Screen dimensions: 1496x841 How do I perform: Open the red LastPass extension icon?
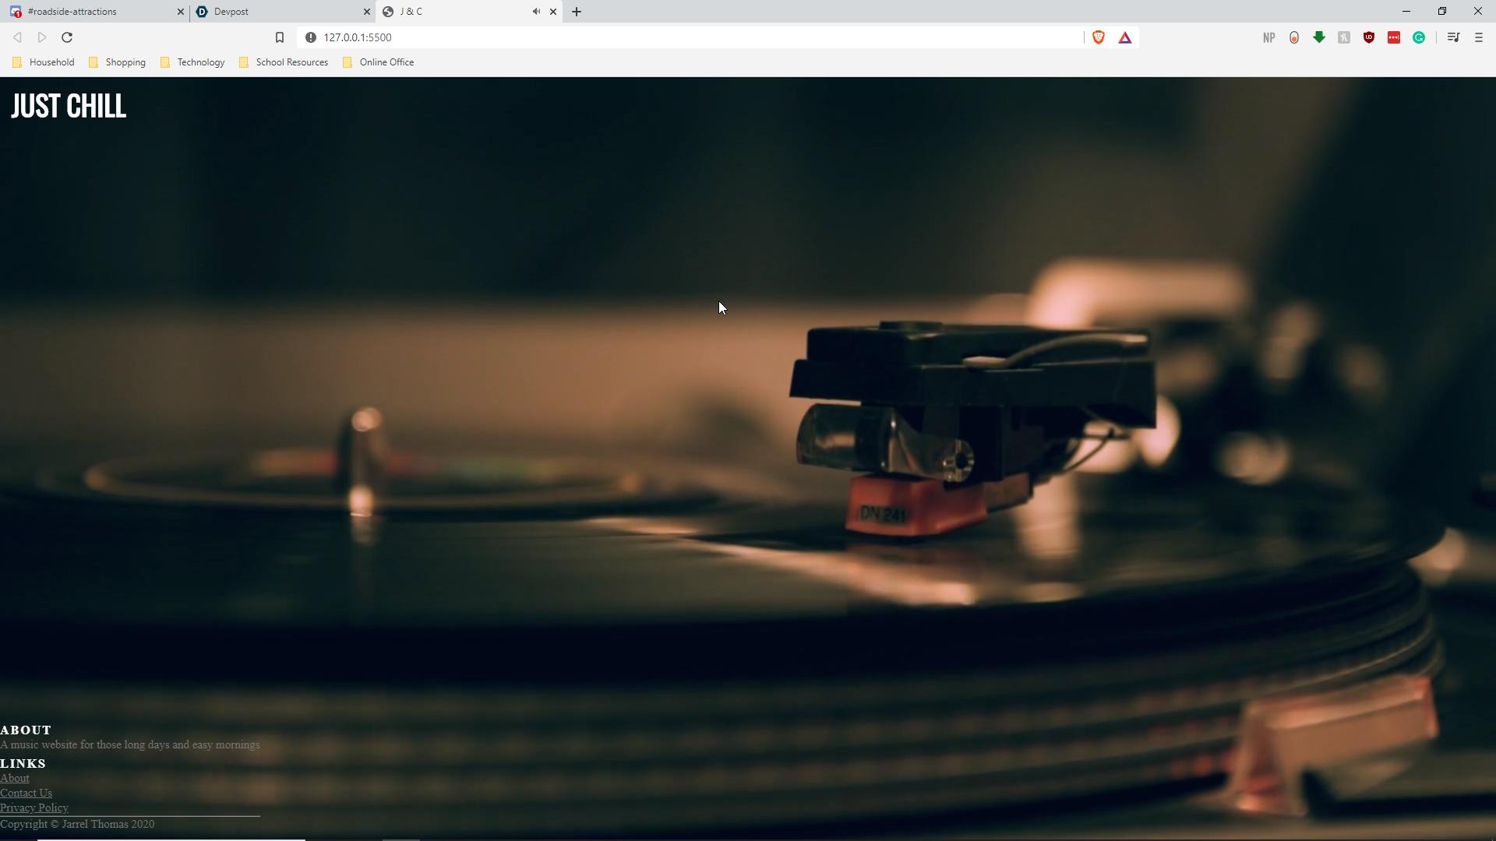coord(1394,37)
